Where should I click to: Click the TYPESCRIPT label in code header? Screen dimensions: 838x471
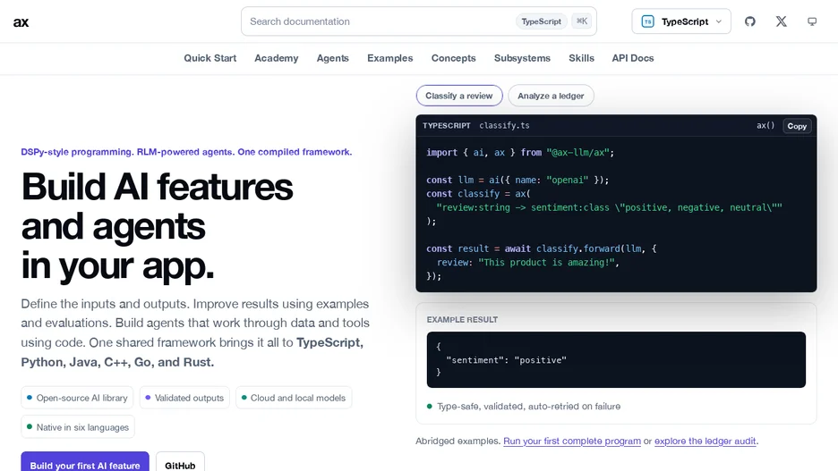(x=446, y=125)
